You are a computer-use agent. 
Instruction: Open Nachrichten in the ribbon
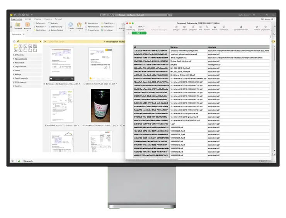(39, 30)
